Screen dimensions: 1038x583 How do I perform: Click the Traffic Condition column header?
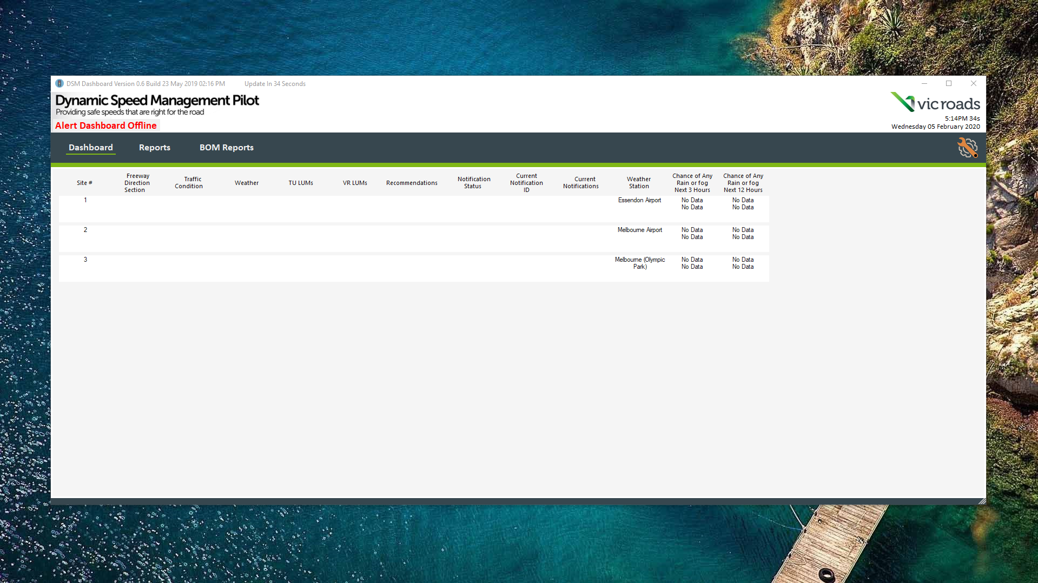pyautogui.click(x=189, y=183)
